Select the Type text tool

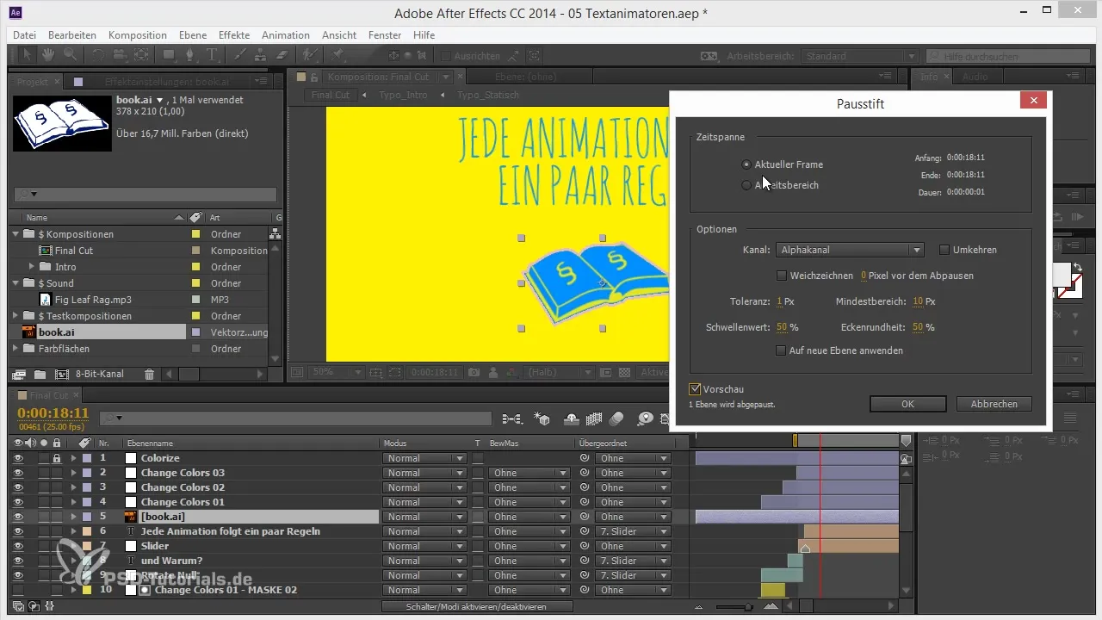pyautogui.click(x=212, y=55)
